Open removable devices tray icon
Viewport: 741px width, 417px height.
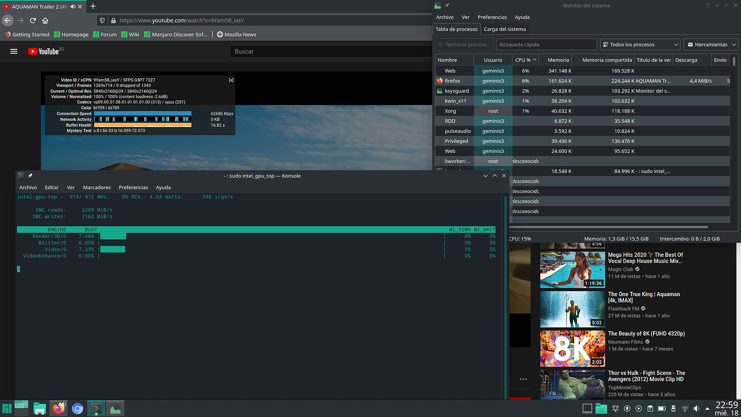tap(673, 409)
